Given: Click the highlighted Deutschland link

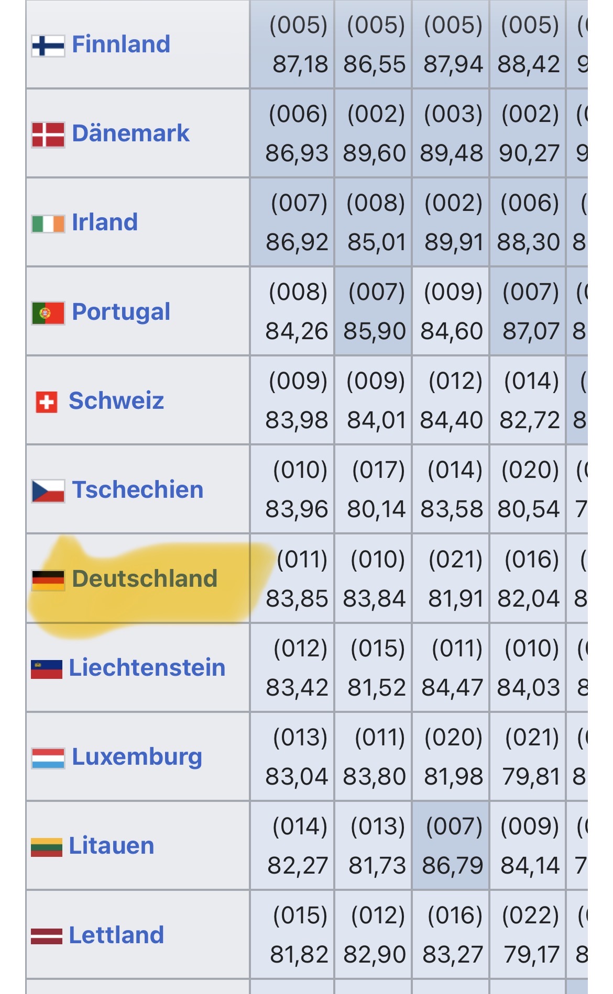Looking at the screenshot, I should point(145,579).
